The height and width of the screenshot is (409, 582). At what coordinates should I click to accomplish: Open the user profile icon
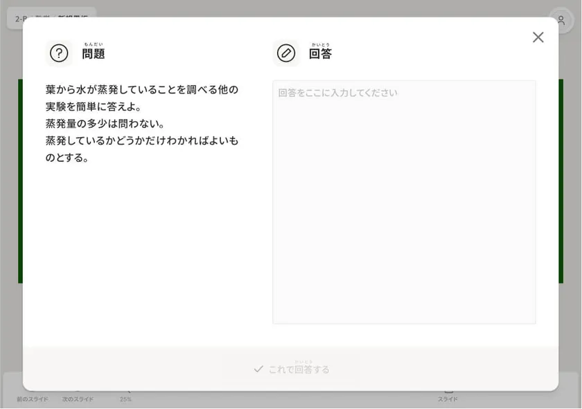click(x=561, y=20)
